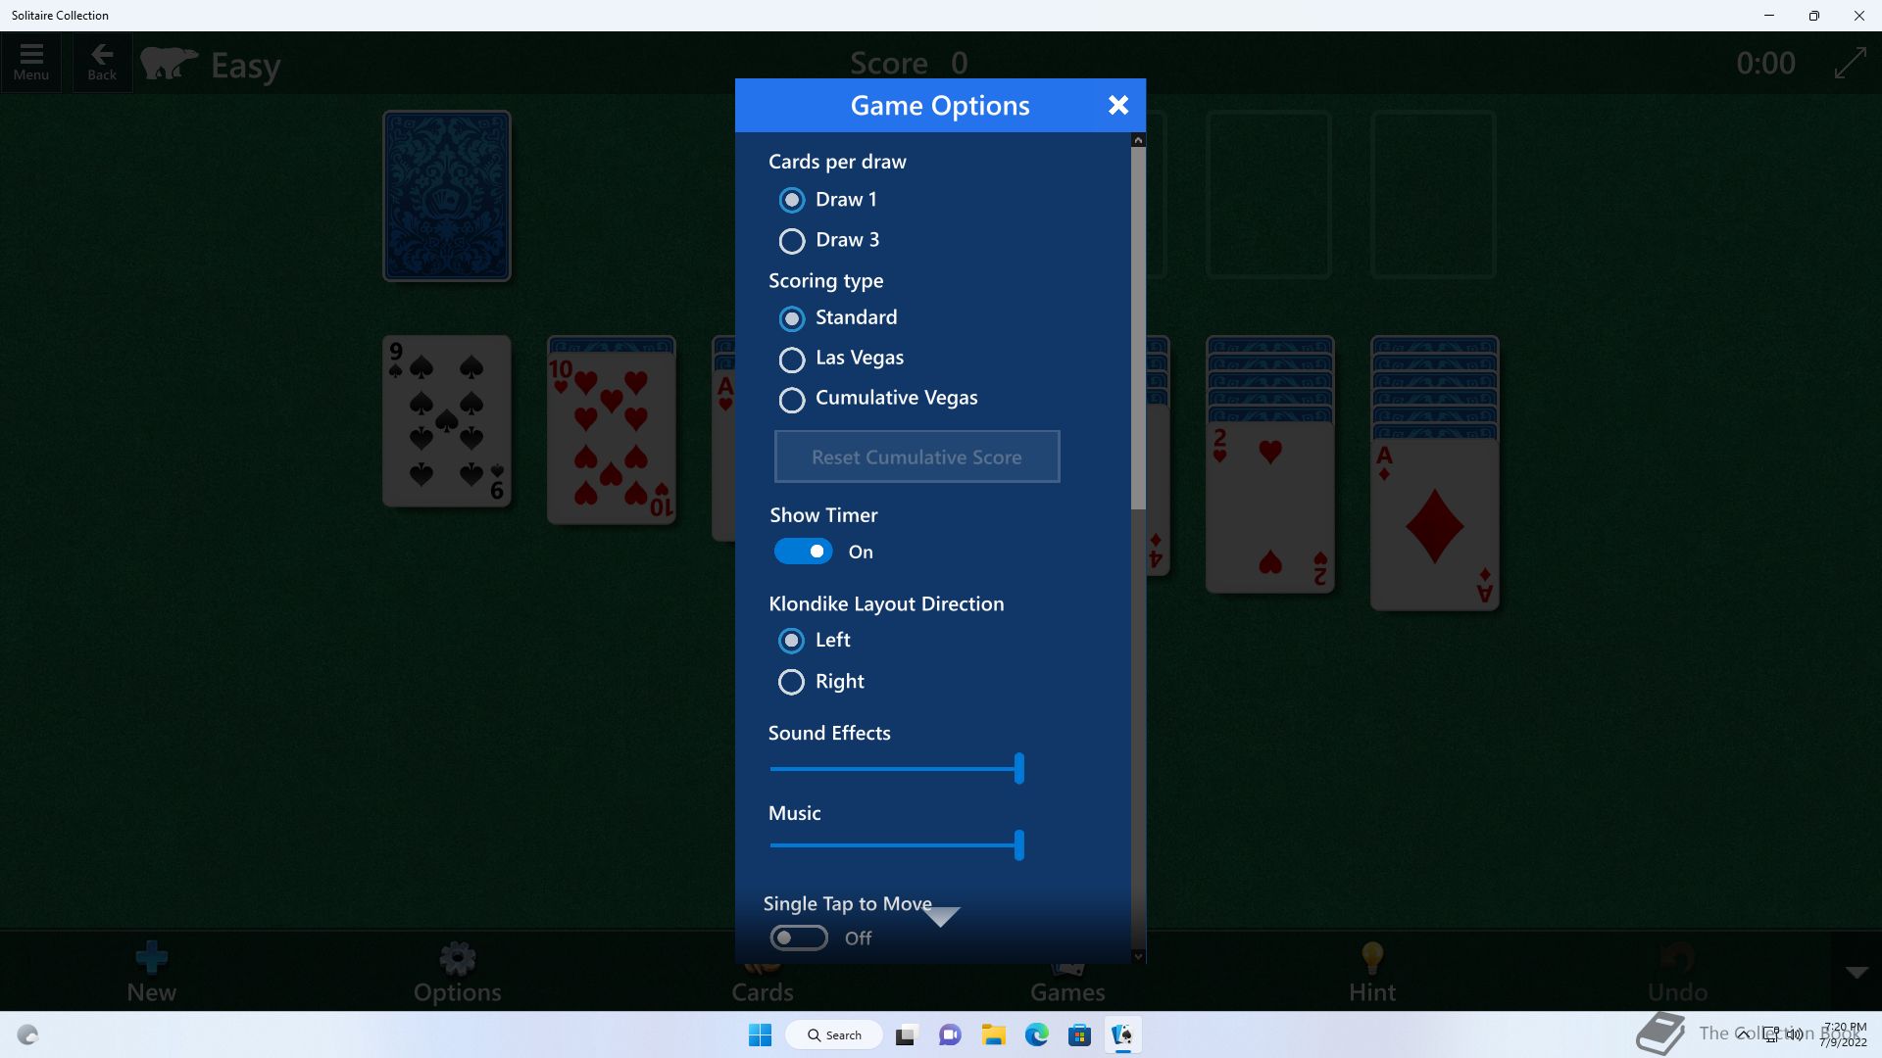Open Options gear in bottom bar
Image resolution: width=1882 pixels, height=1058 pixels.
458,971
